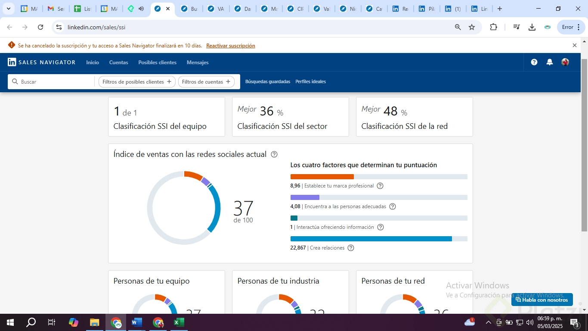The width and height of the screenshot is (588, 331).
Task: Open the profile avatar menu
Action: coord(565,62)
